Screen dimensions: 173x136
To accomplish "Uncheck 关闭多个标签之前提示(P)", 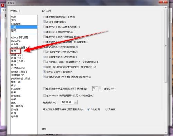I will pyautogui.click(x=44, y=72).
